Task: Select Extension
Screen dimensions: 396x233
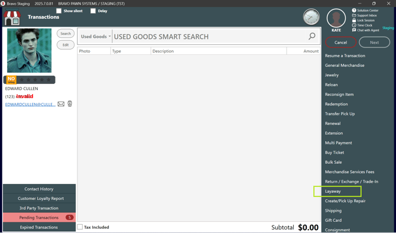Action: [334, 133]
